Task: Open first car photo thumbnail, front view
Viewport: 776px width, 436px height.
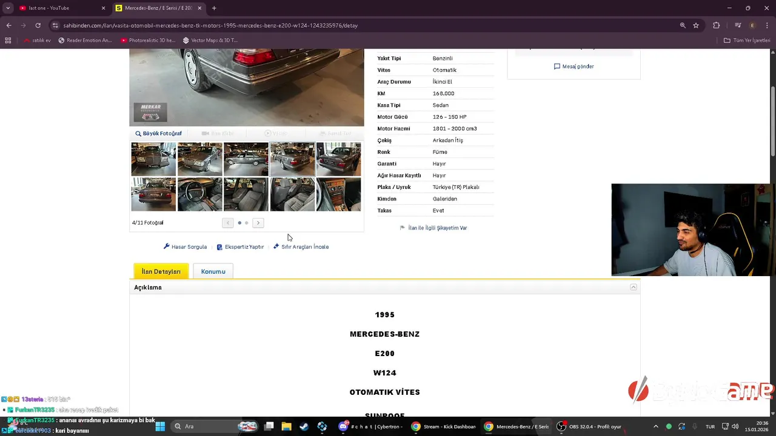Action: coord(153,159)
